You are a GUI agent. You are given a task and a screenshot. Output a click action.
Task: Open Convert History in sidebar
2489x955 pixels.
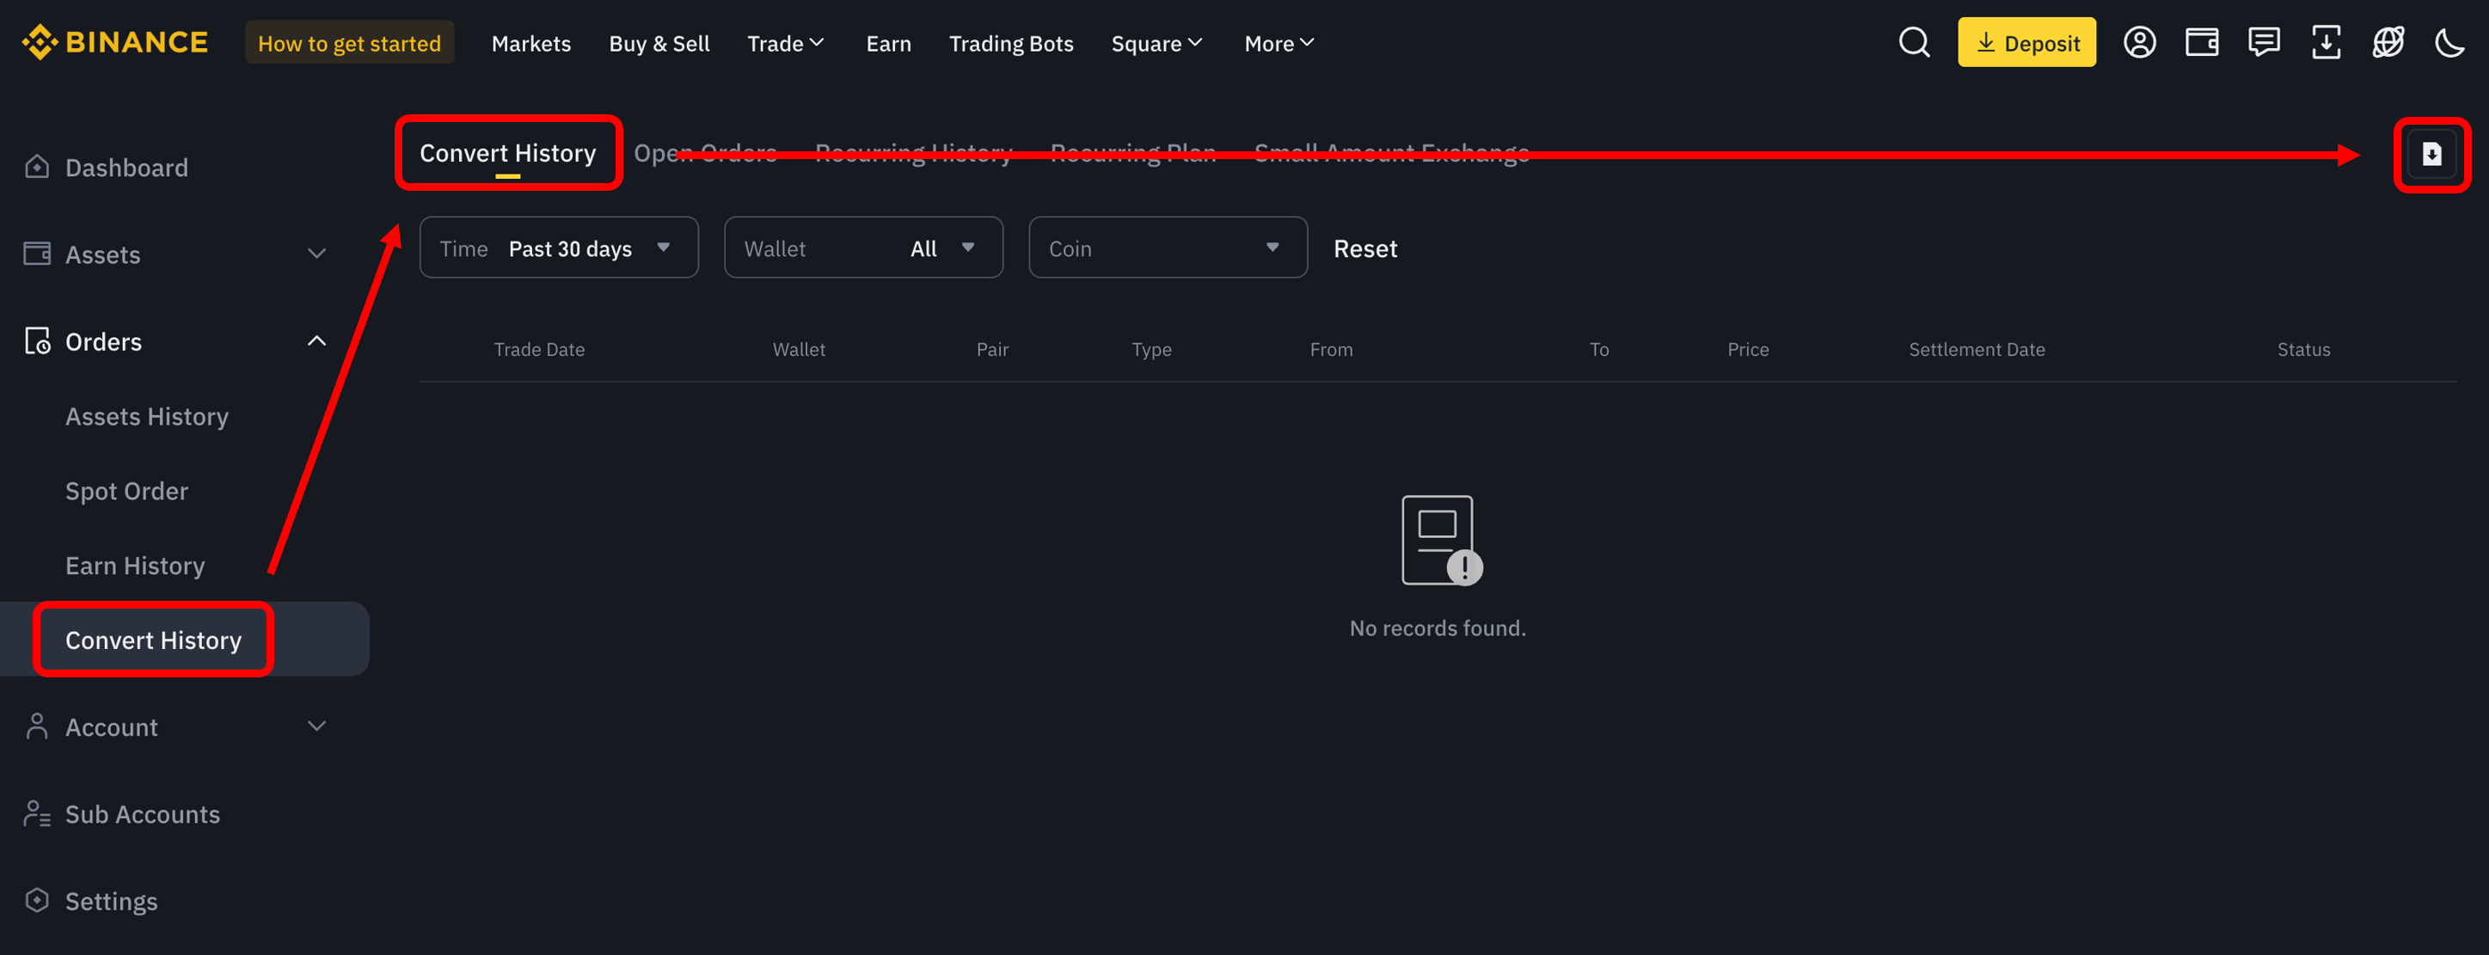(154, 640)
